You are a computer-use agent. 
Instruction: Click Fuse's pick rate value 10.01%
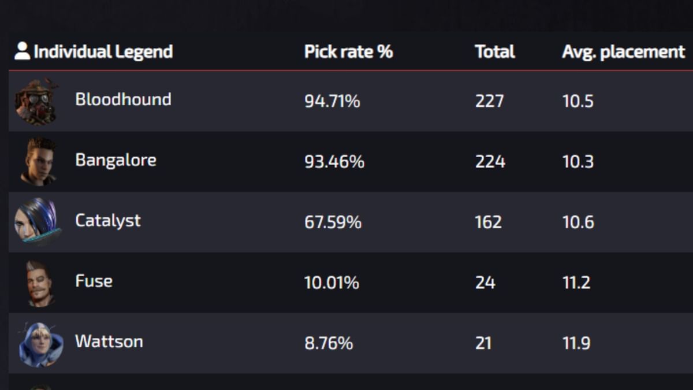333,283
